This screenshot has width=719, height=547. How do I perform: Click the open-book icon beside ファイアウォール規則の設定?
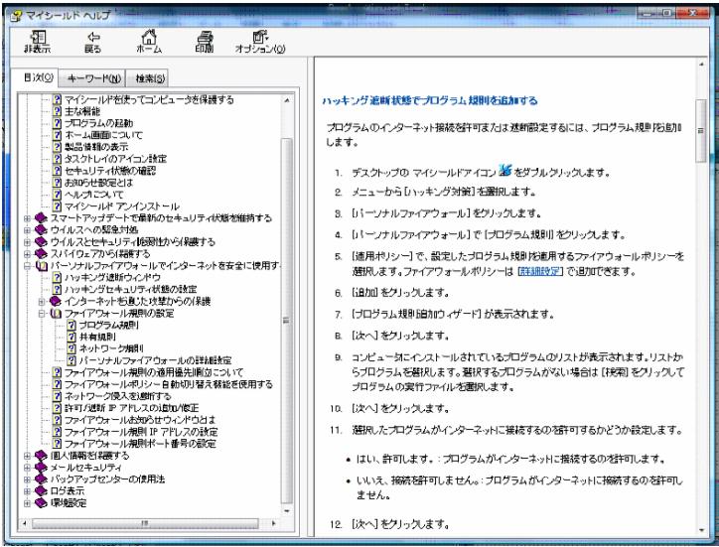click(55, 313)
